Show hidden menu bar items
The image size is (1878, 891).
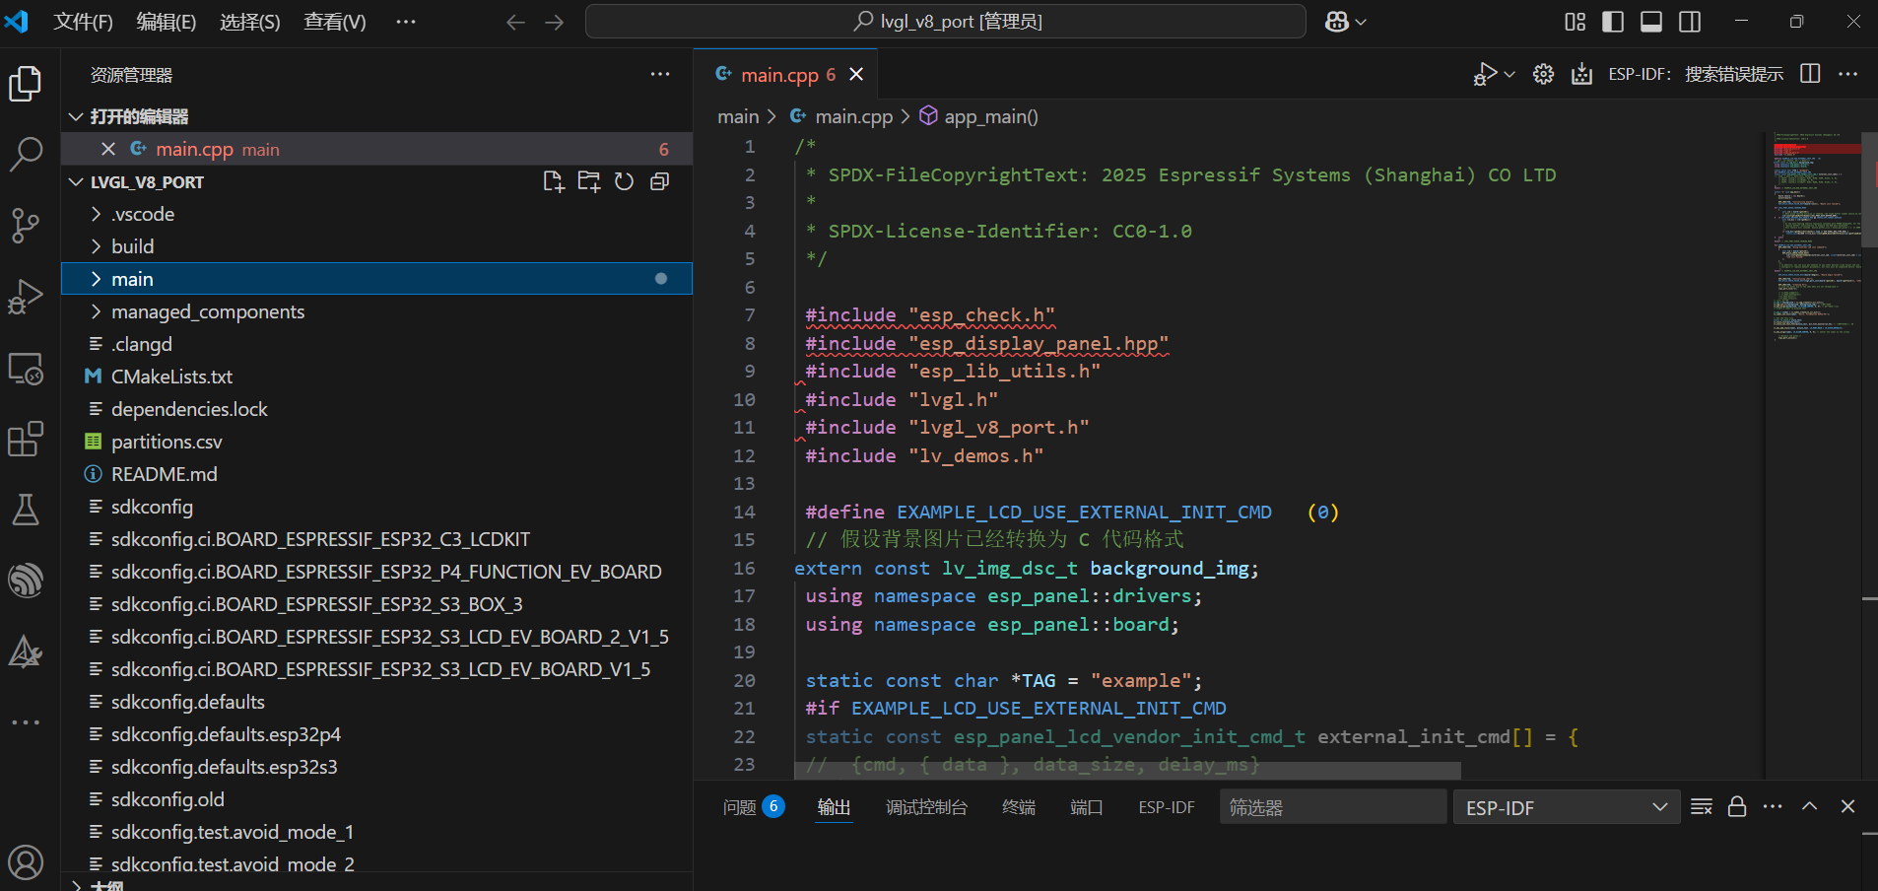coord(406,22)
